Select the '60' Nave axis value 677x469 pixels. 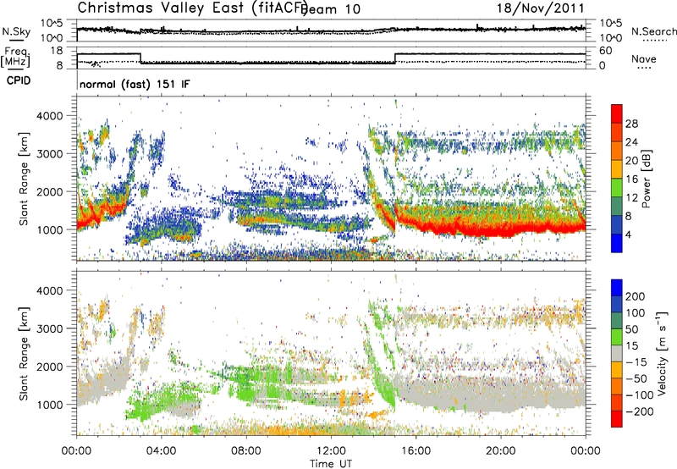606,51
